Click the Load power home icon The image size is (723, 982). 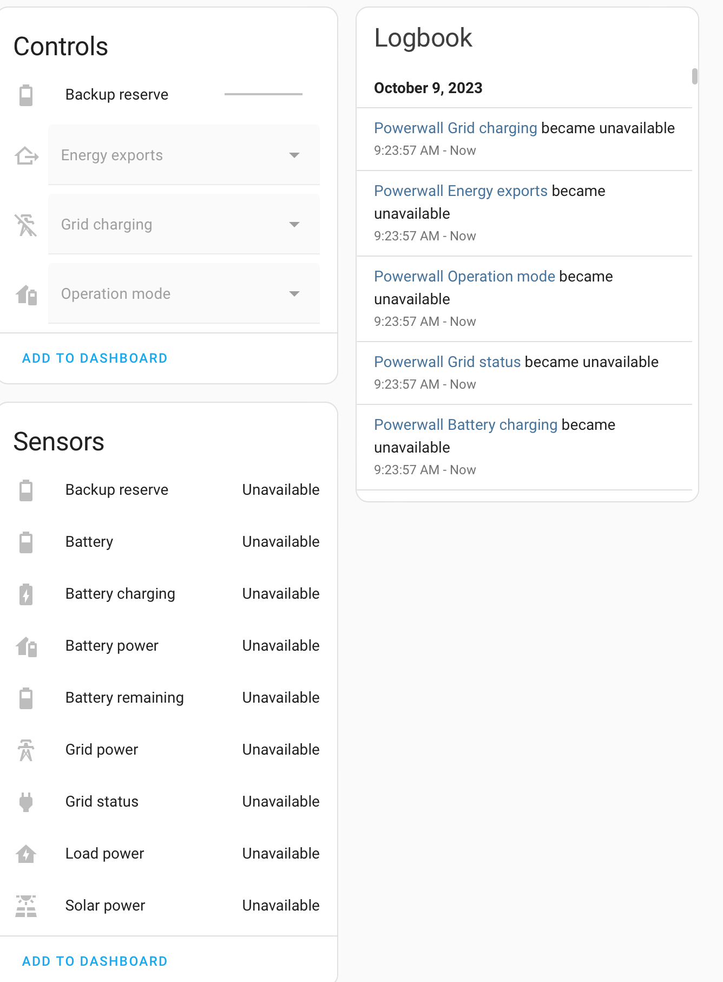pos(25,854)
